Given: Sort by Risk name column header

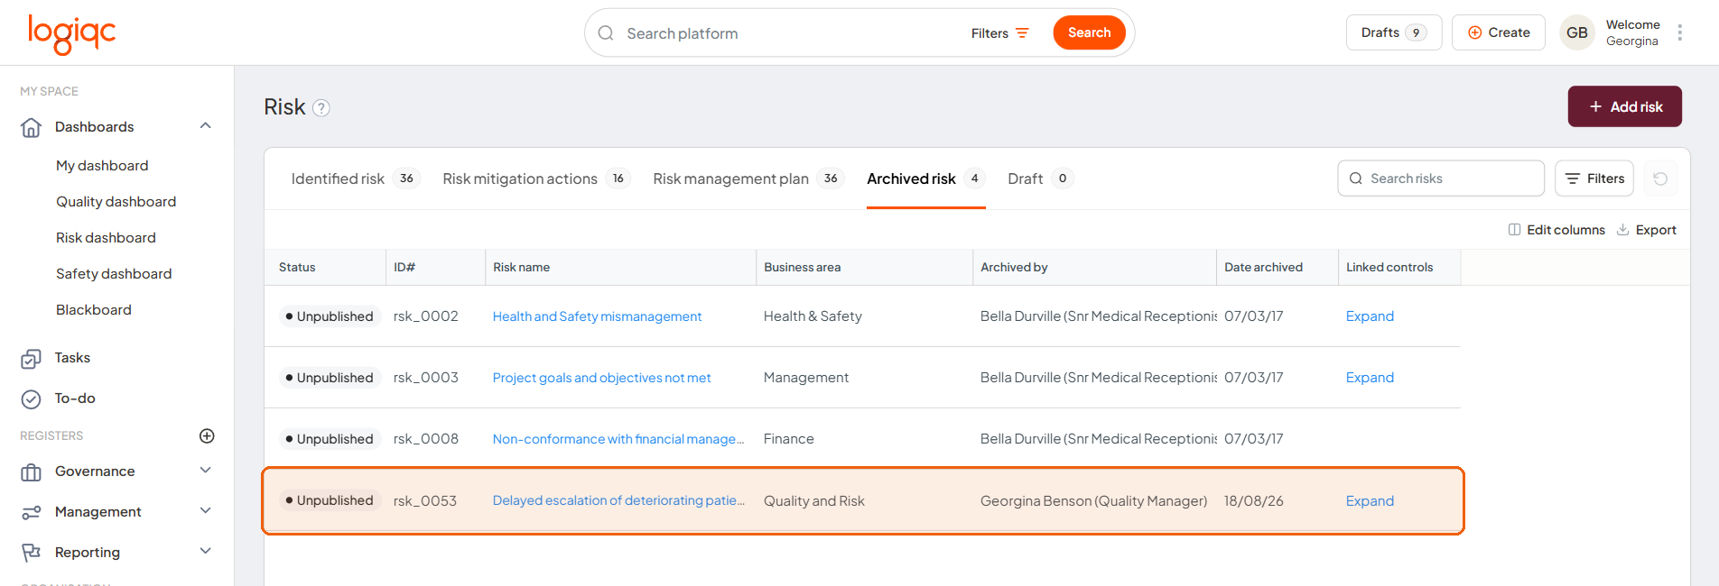Looking at the screenshot, I should pos(620,268).
